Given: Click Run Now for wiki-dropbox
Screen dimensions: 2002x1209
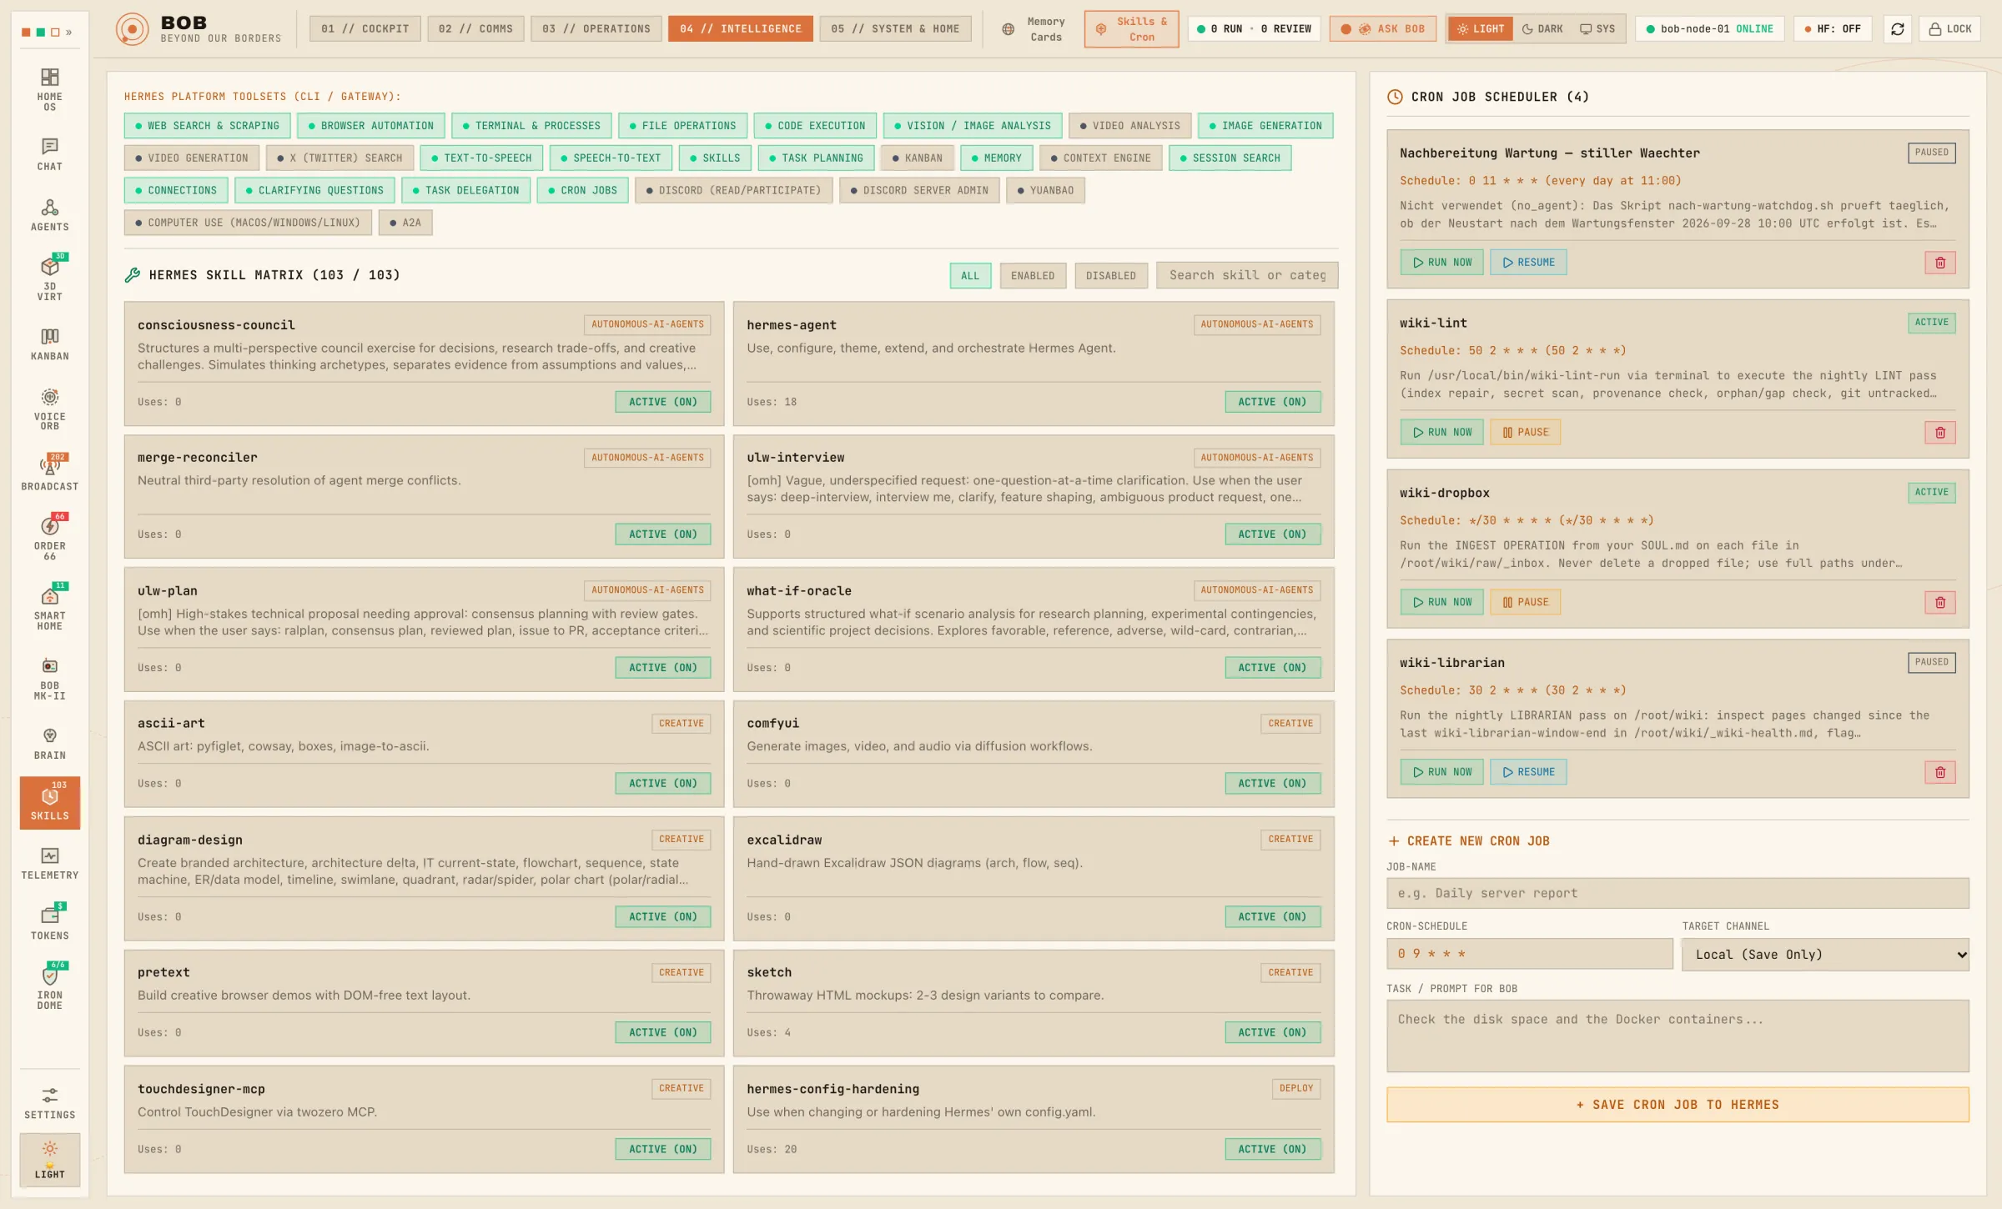Looking at the screenshot, I should tap(1441, 603).
